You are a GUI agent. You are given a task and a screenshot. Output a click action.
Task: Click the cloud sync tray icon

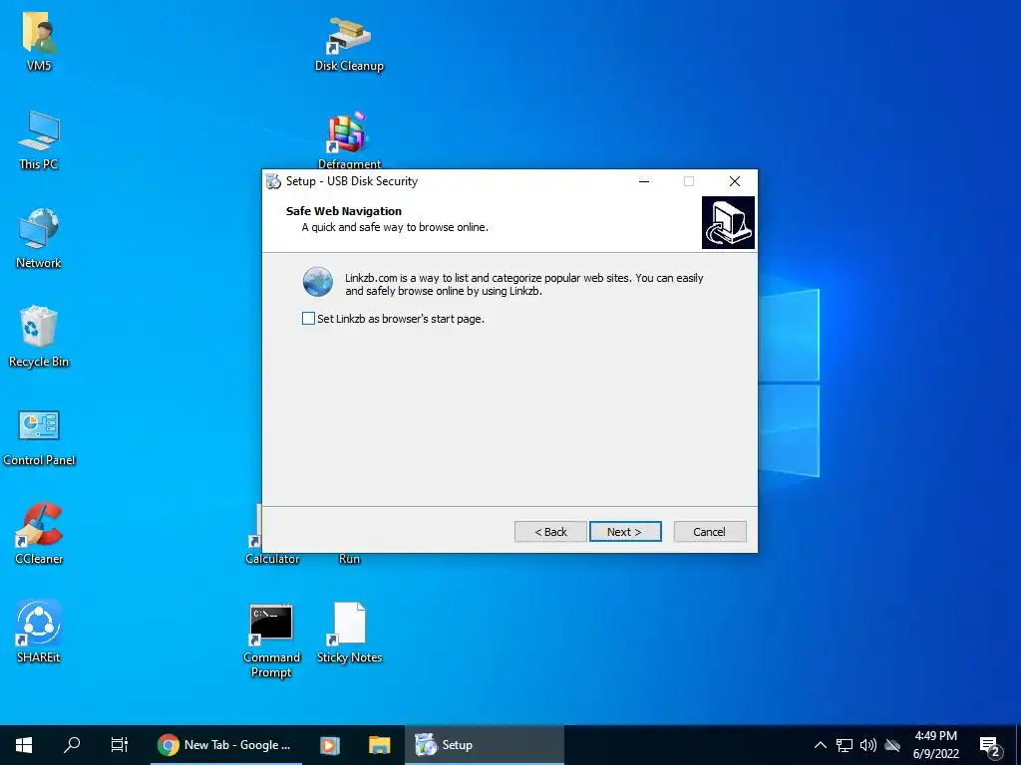click(x=892, y=745)
